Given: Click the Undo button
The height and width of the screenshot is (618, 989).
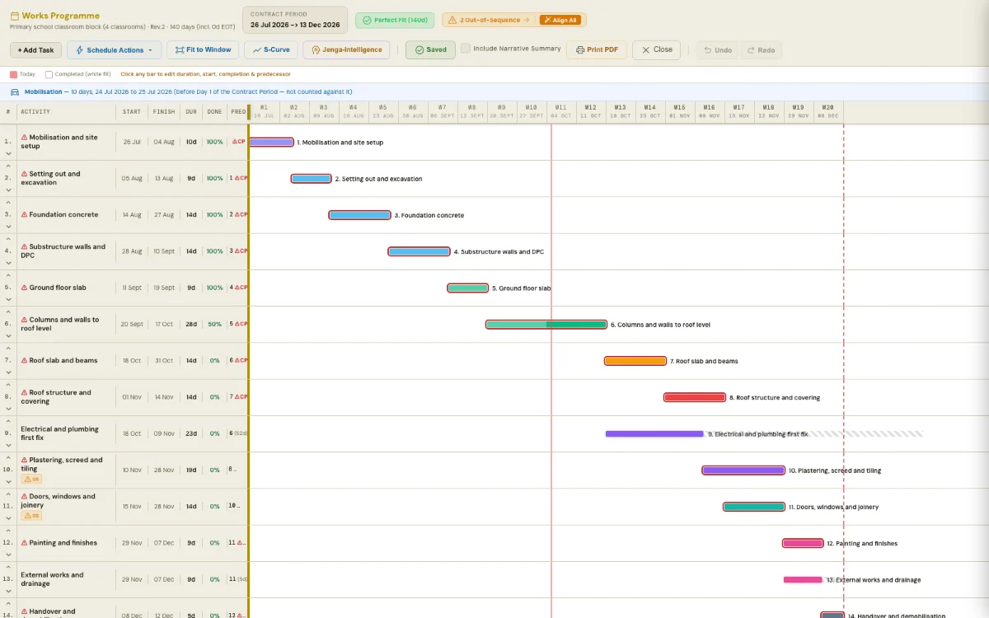Looking at the screenshot, I should click(x=718, y=50).
